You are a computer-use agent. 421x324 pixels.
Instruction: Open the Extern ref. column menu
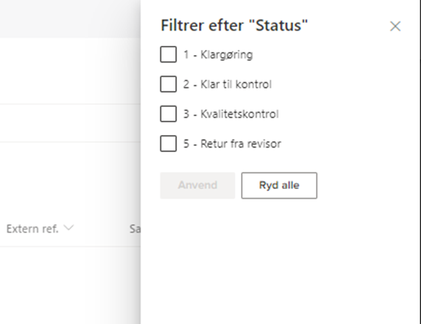coord(32,228)
